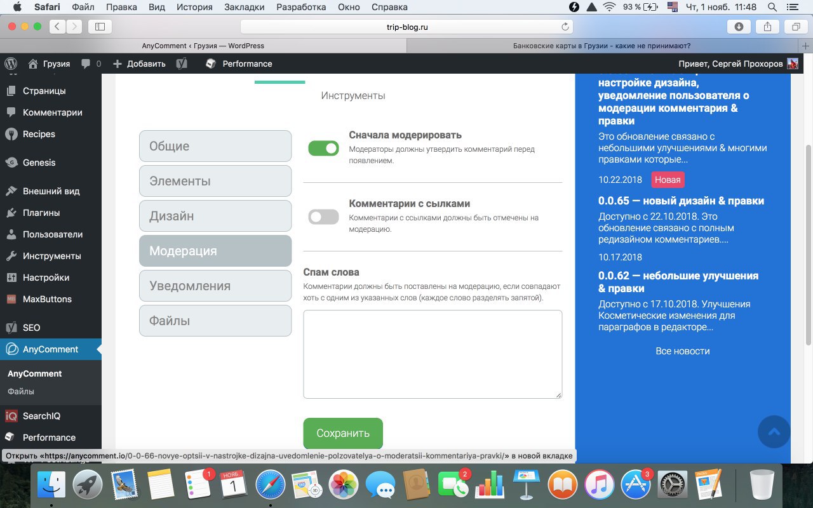Open the comments bubble in the admin bar
The width and height of the screenshot is (813, 508).
pos(86,63)
